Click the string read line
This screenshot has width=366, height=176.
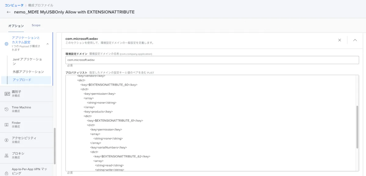[x=109, y=165]
